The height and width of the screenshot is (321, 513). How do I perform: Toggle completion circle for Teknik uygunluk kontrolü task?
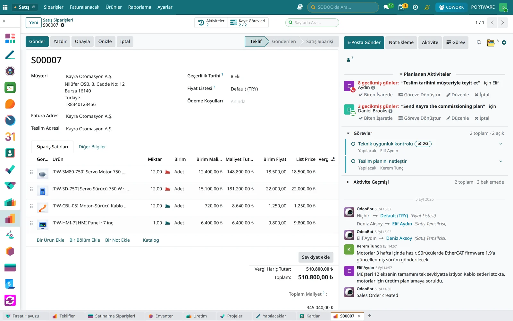353,144
